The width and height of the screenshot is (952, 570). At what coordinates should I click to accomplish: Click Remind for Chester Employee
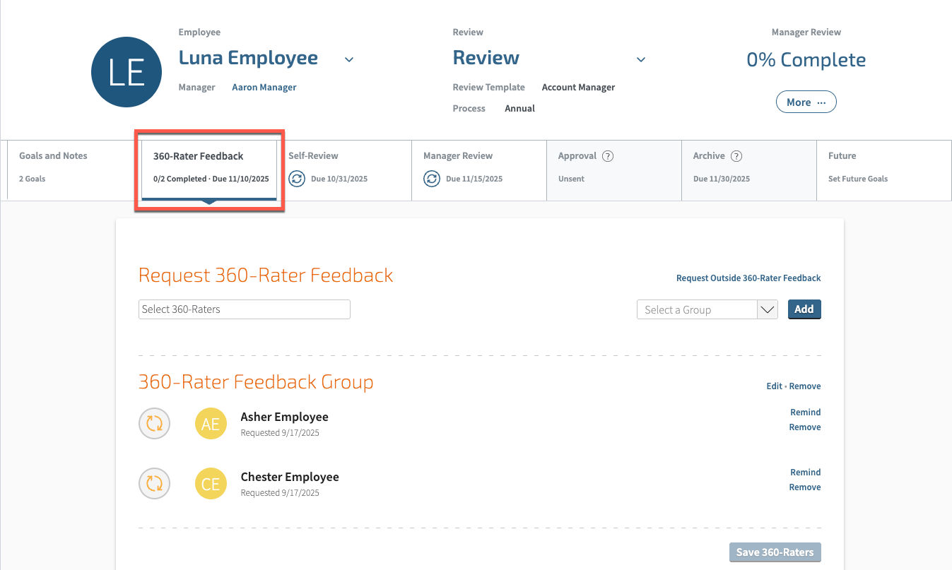coord(806,473)
